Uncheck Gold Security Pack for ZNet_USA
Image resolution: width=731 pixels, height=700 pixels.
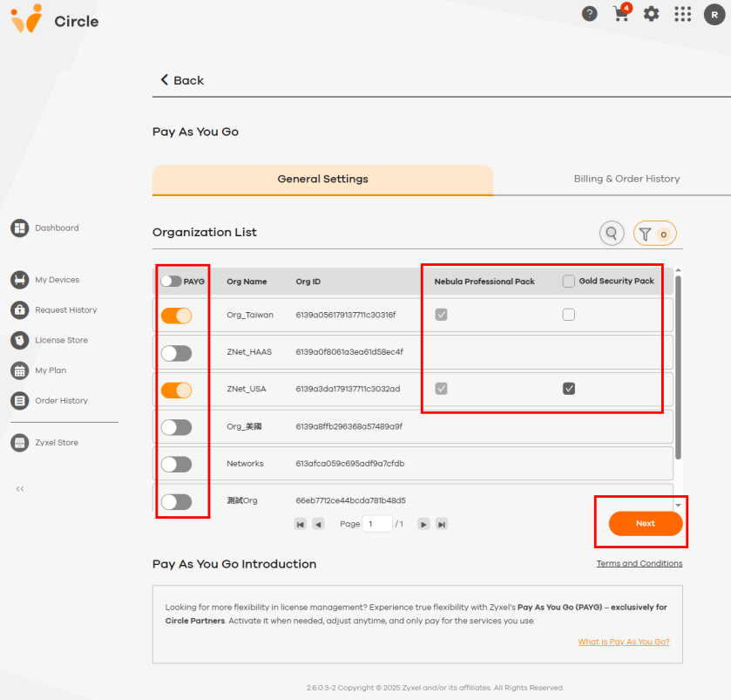[568, 389]
